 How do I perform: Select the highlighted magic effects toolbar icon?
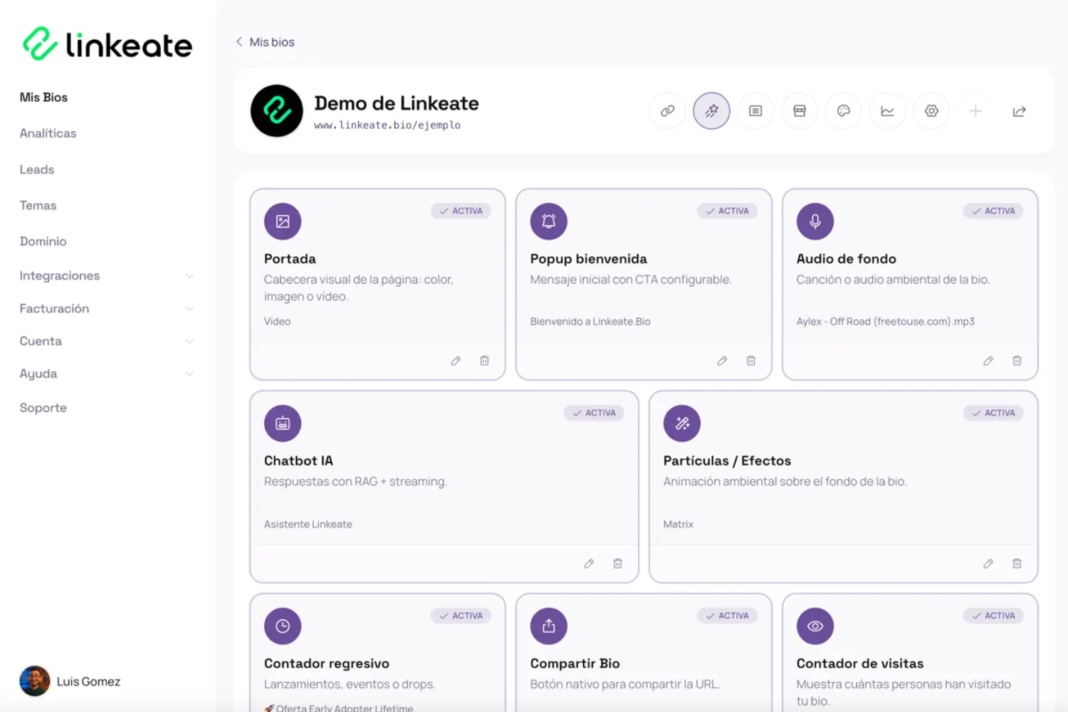[x=711, y=111]
